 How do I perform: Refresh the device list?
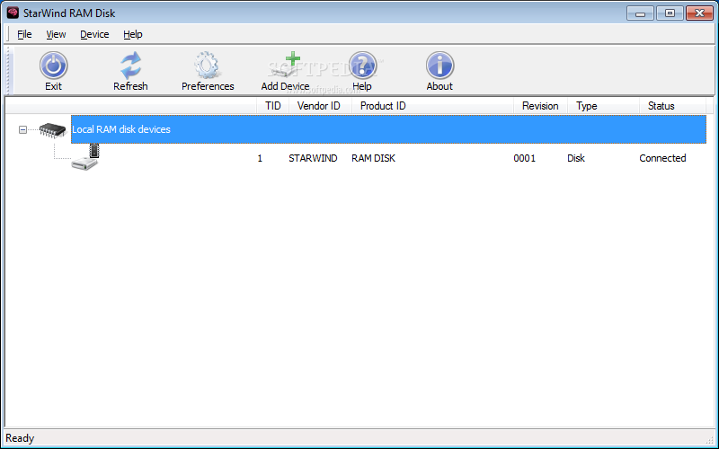pos(130,66)
